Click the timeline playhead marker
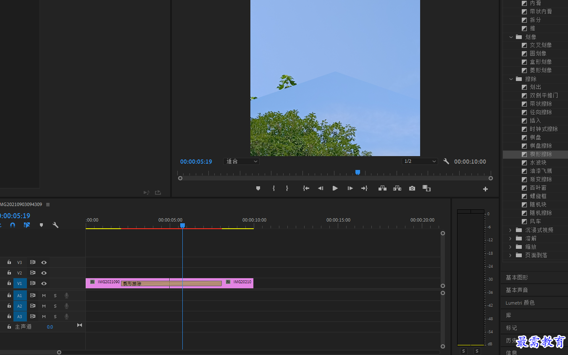This screenshot has width=568, height=355. pos(182,226)
